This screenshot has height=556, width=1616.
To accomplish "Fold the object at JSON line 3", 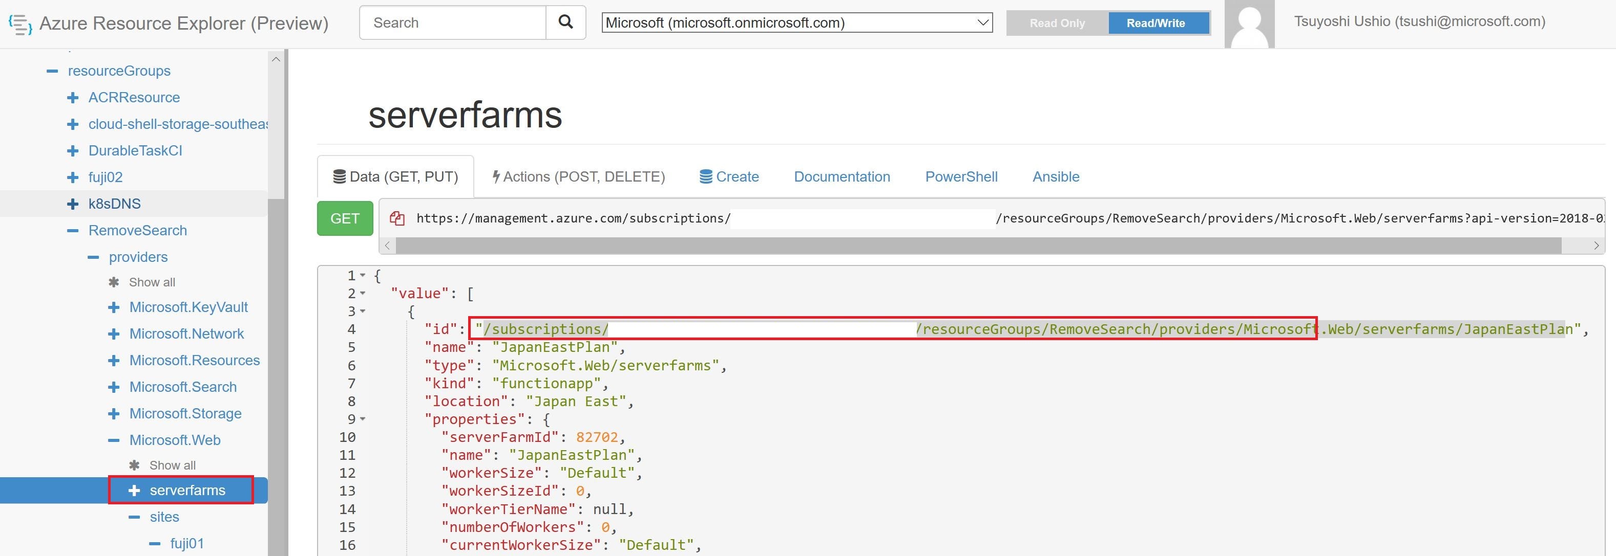I will point(363,311).
